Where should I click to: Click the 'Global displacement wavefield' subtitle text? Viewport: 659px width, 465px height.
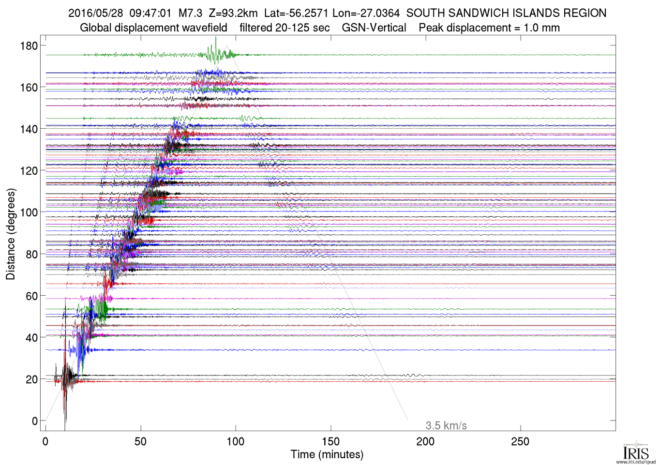[x=153, y=28]
